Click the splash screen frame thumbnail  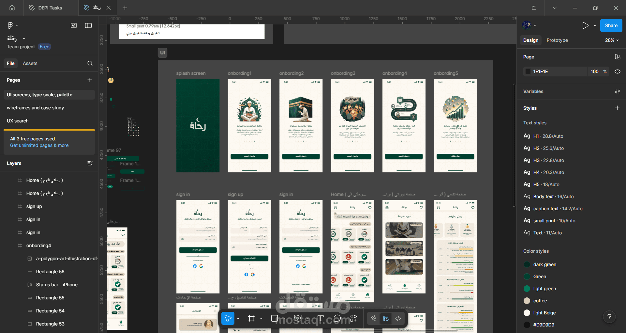(x=198, y=126)
